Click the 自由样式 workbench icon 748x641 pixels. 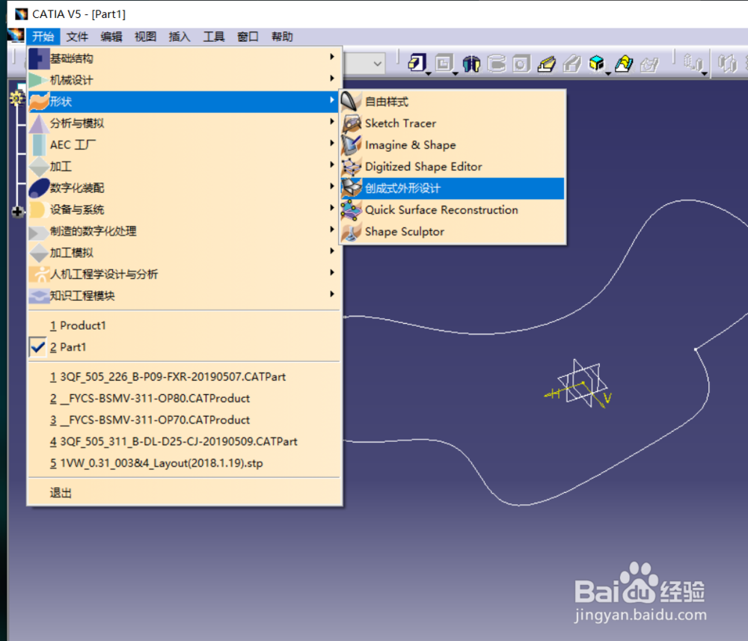click(x=352, y=101)
